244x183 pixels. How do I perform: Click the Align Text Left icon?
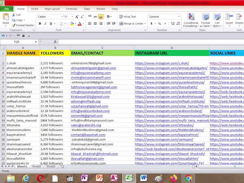point(90,23)
